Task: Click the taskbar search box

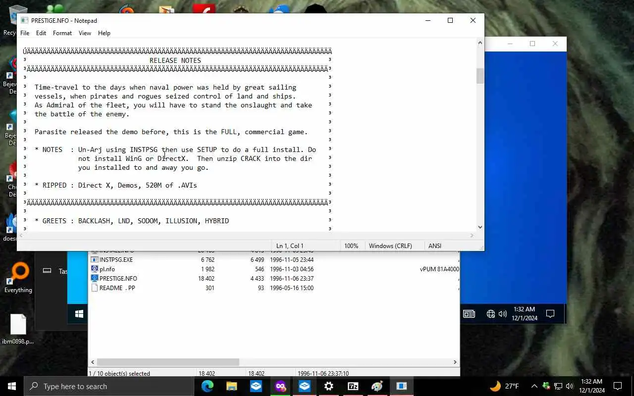Action: [109, 386]
